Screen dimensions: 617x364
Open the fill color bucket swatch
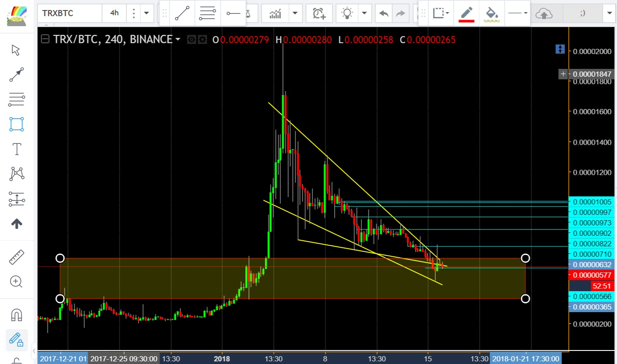click(x=492, y=14)
